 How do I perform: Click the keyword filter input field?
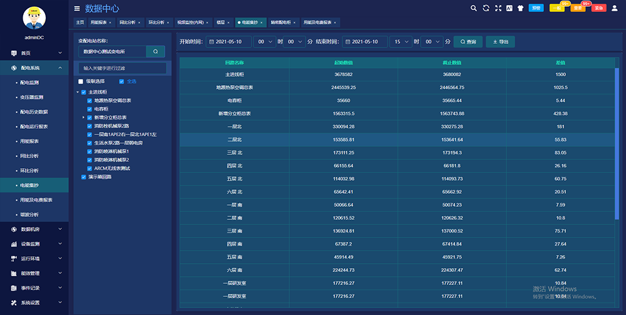(123, 68)
